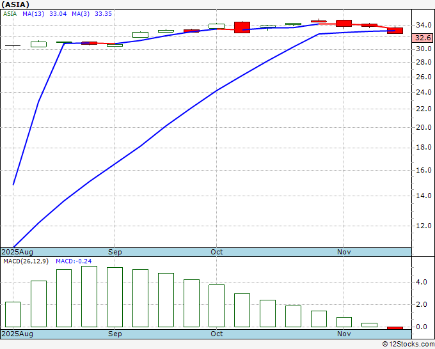Click the tallest green MACD histogram bar

tap(90, 297)
